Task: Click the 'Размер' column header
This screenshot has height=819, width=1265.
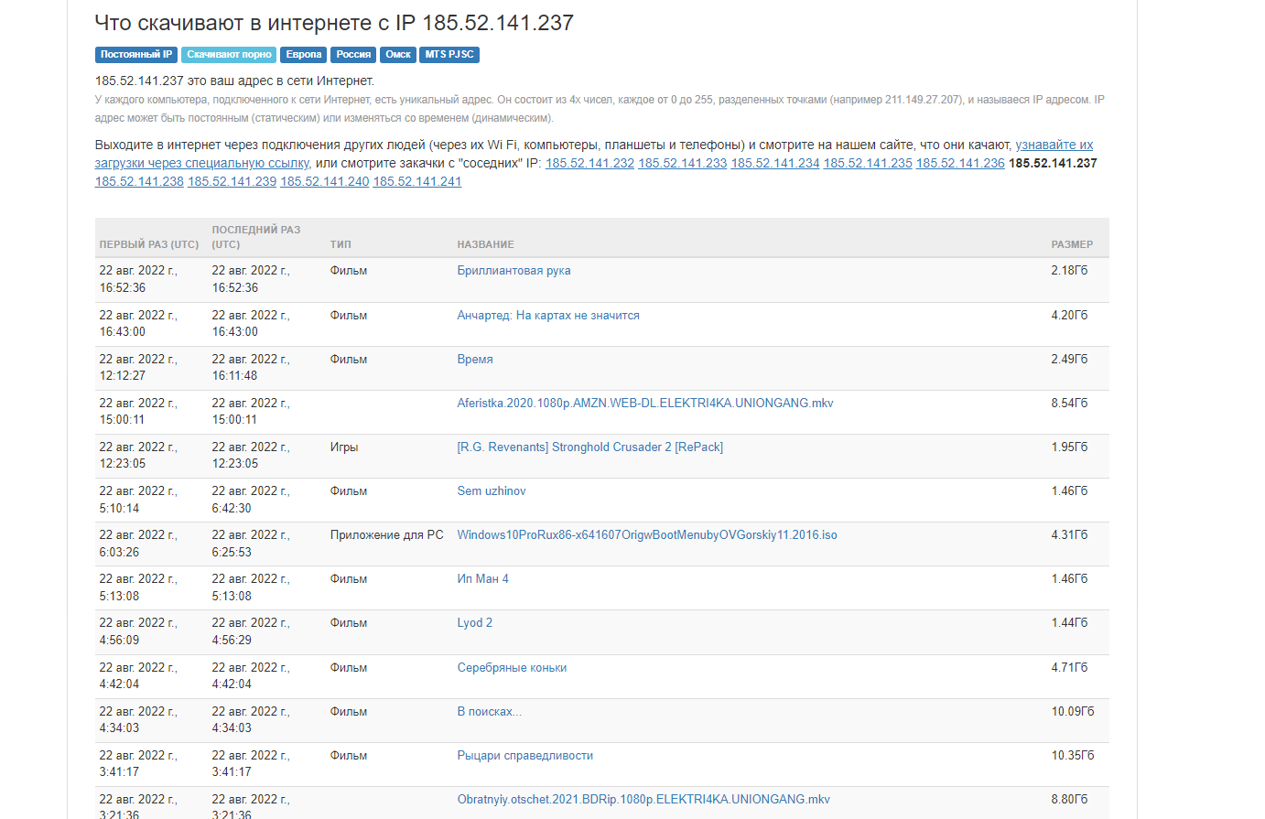Action: (x=1072, y=244)
